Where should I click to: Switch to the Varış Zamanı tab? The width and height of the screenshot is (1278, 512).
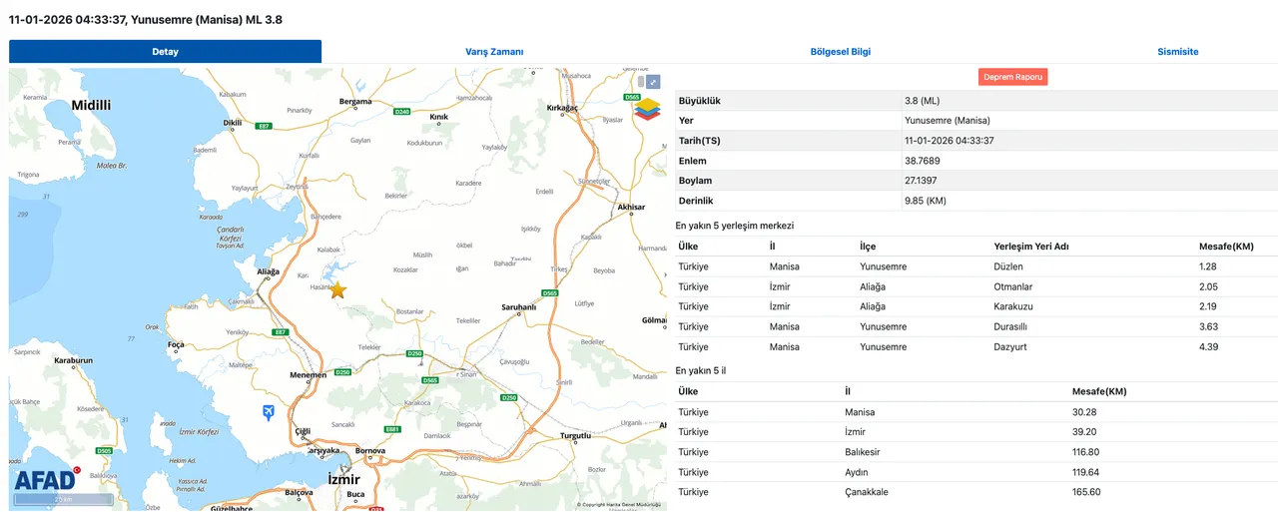click(494, 52)
